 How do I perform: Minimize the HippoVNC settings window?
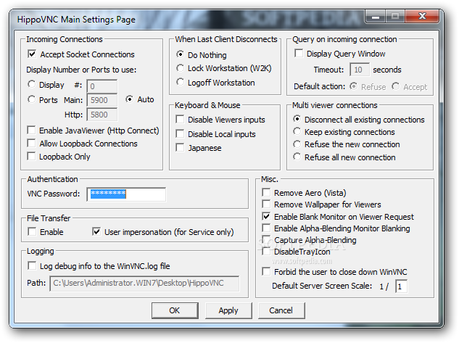pyautogui.click(x=376, y=17)
